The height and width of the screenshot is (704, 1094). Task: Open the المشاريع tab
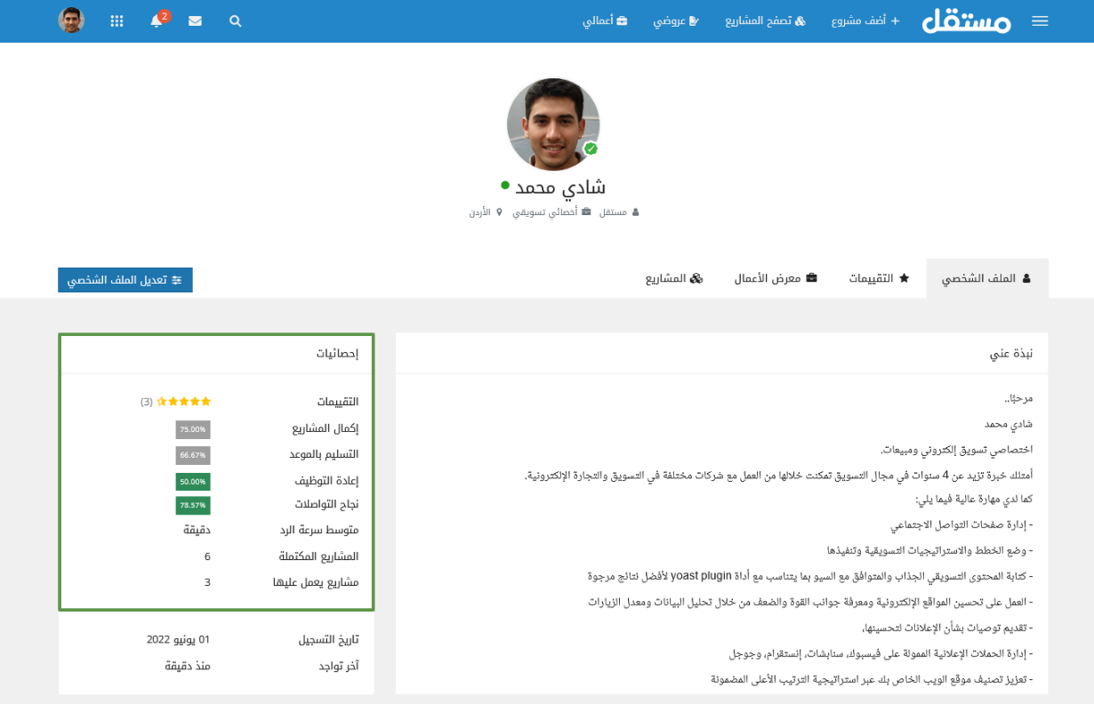(673, 278)
